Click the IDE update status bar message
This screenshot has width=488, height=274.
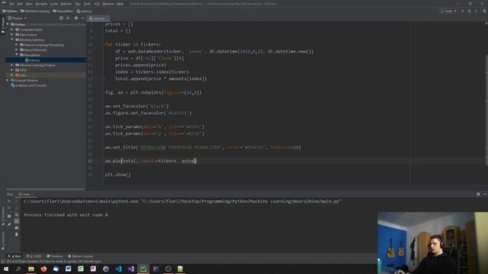(x=54, y=262)
